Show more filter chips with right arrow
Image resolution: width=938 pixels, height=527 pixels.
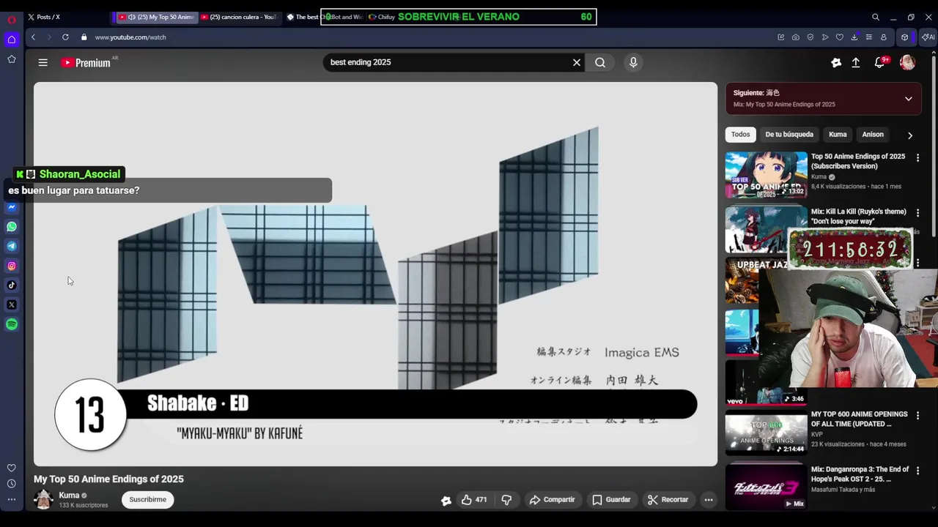click(910, 135)
